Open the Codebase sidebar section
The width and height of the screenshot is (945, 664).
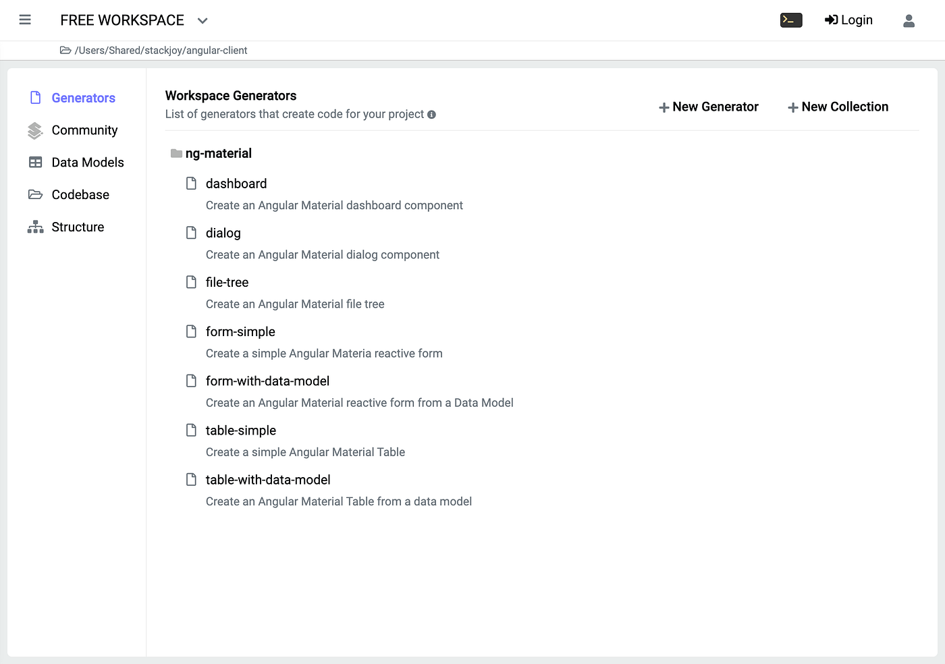tap(80, 195)
